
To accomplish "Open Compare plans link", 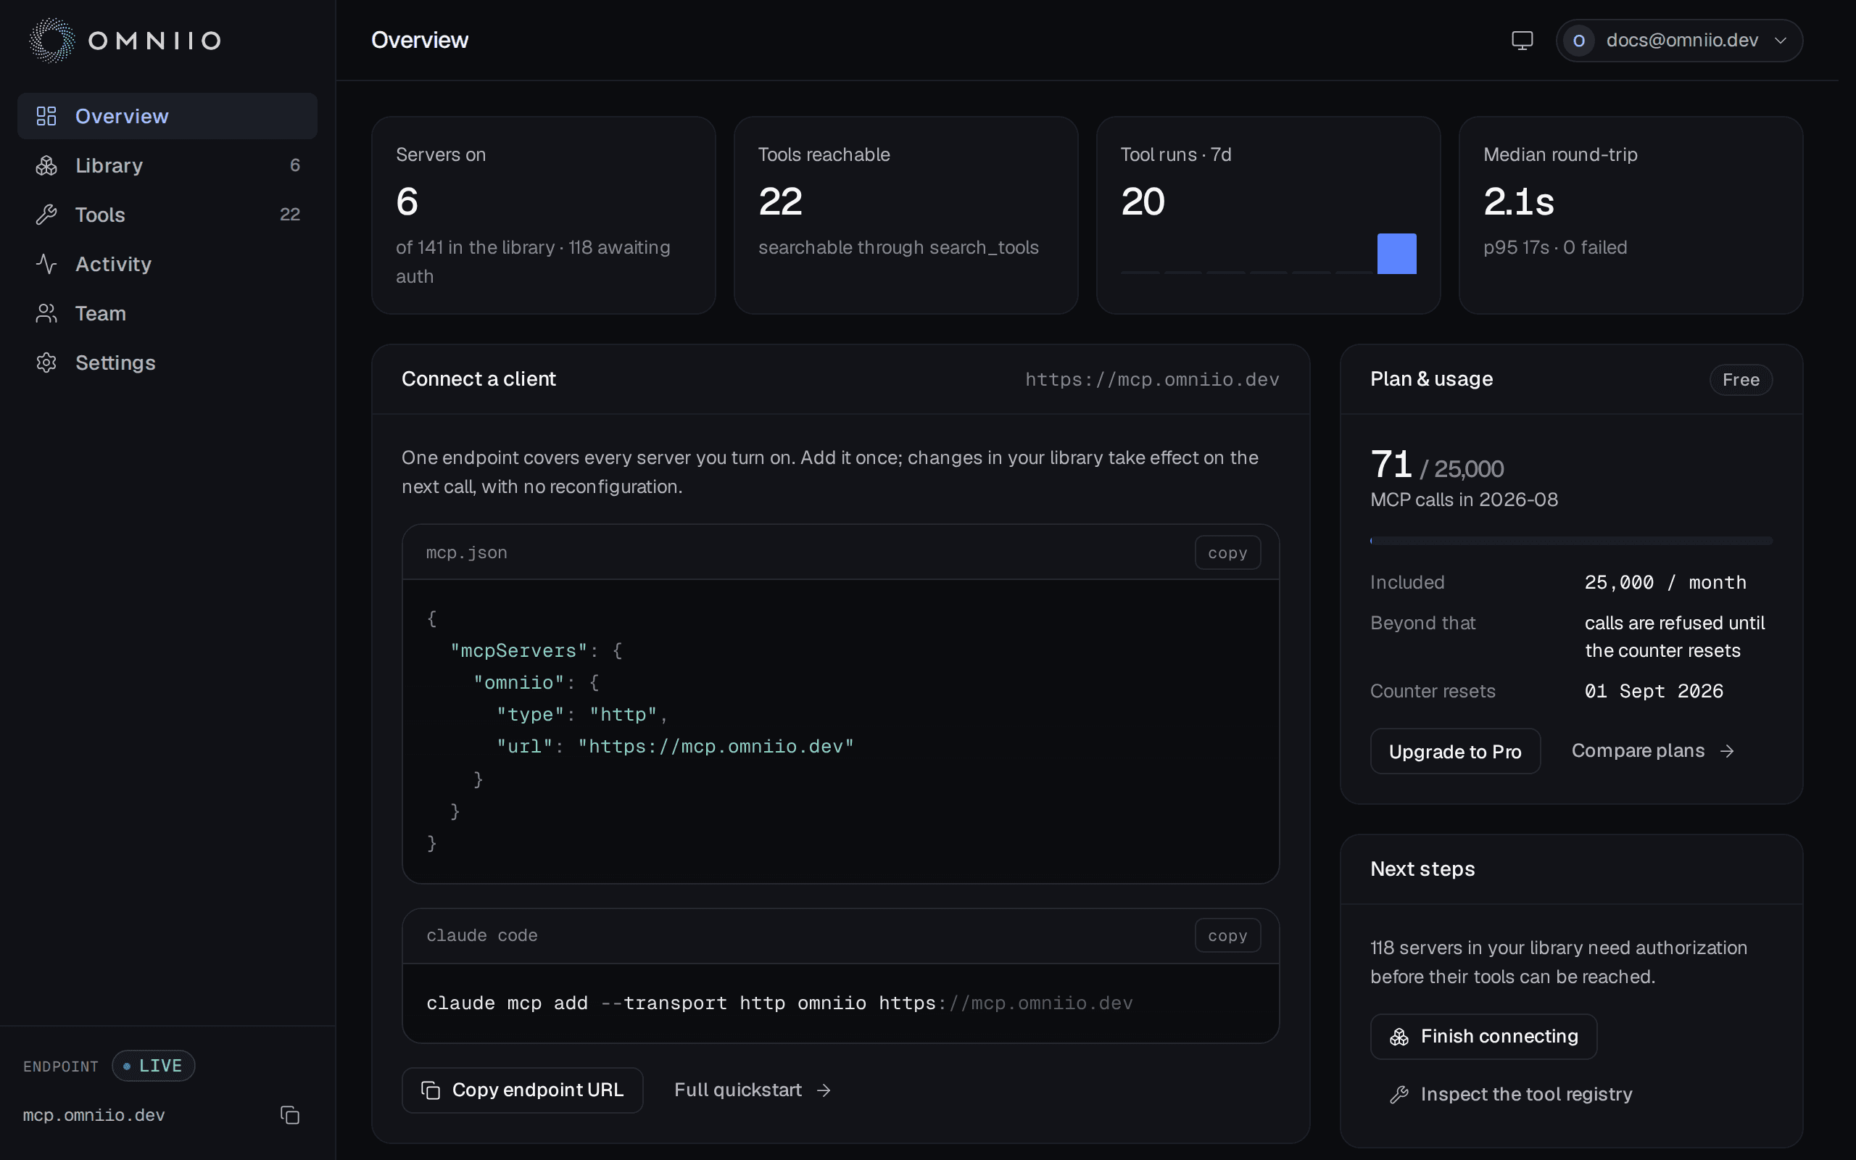I will coord(1653,751).
